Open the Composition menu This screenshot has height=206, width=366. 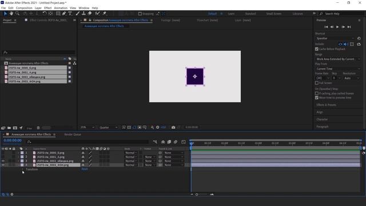click(24, 8)
